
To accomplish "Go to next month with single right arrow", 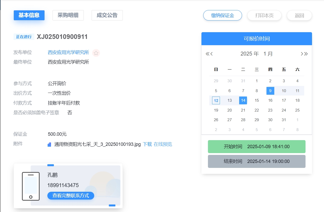I will tap(302, 54).
